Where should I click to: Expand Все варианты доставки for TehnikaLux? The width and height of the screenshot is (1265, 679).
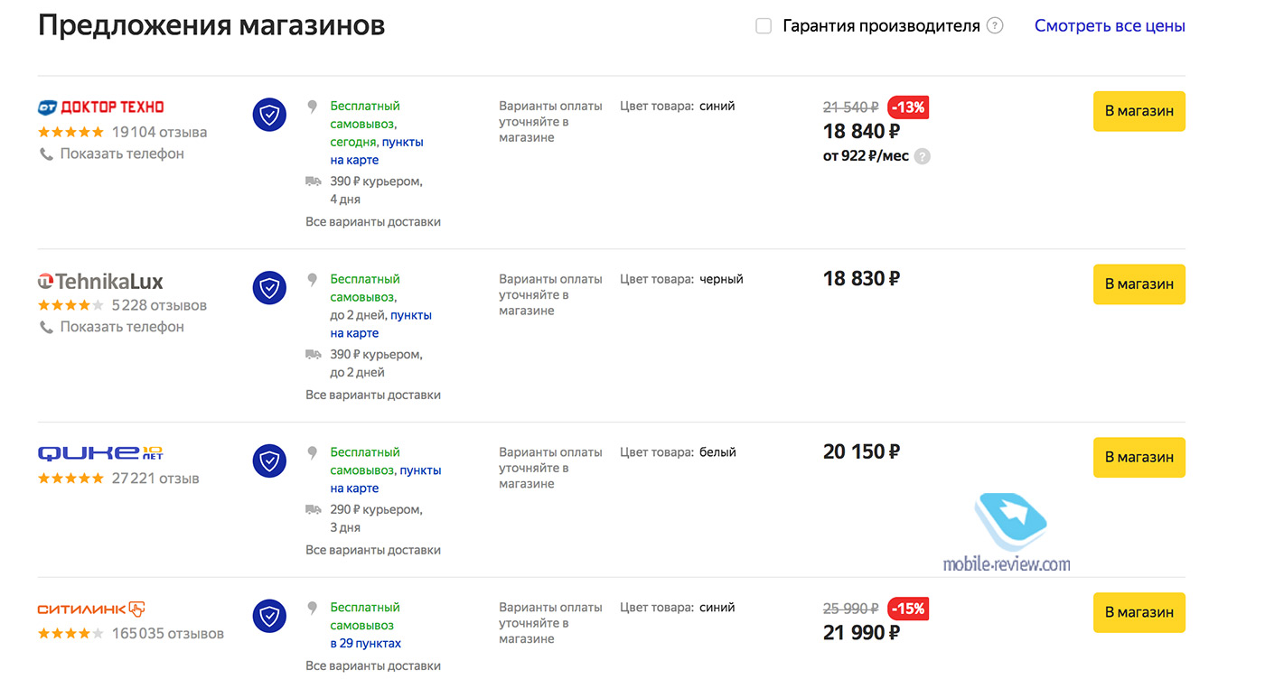click(373, 395)
